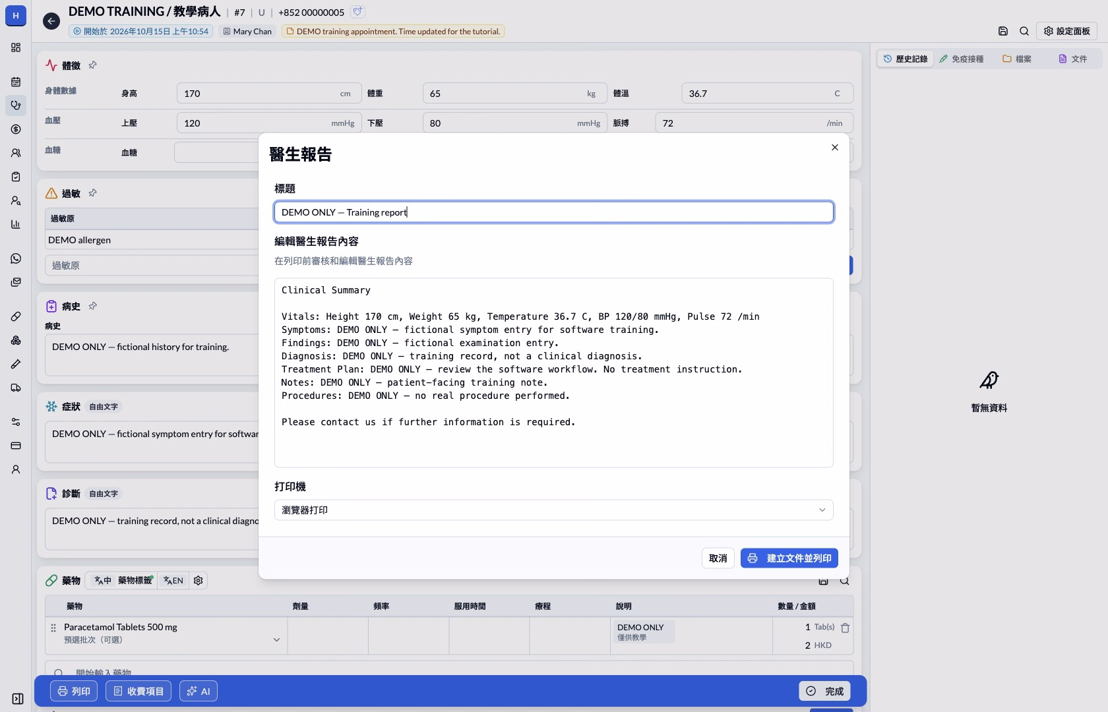
Task: Click the search magnifier in top bar
Action: (1024, 31)
